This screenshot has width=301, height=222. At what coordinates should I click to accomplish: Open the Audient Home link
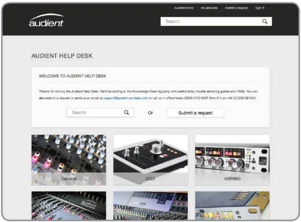184,8
